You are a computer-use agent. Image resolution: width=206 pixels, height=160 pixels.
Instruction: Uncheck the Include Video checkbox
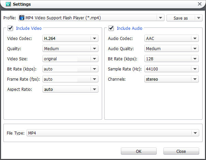10,28
